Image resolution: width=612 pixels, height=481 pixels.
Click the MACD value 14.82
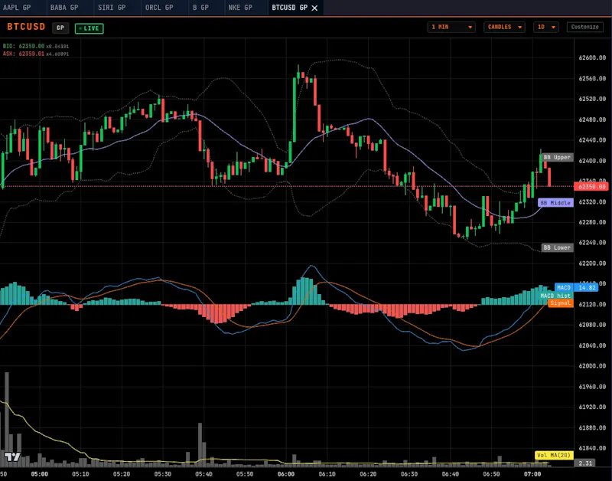click(x=587, y=287)
